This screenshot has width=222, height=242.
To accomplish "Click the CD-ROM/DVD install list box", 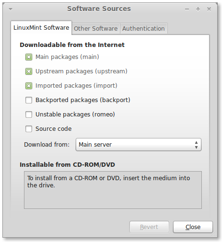I will [x=113, y=190].
